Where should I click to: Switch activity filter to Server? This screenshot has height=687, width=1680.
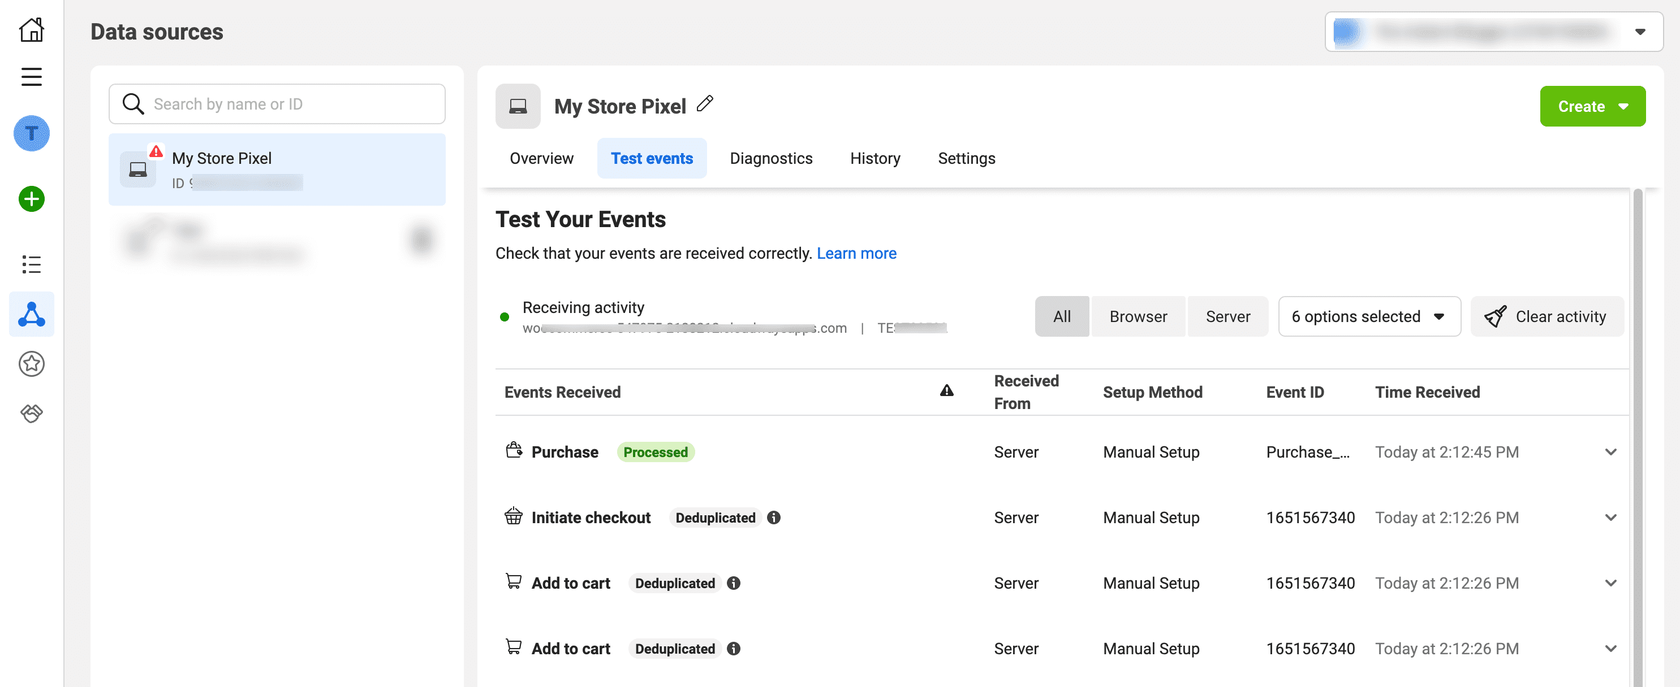point(1227,316)
